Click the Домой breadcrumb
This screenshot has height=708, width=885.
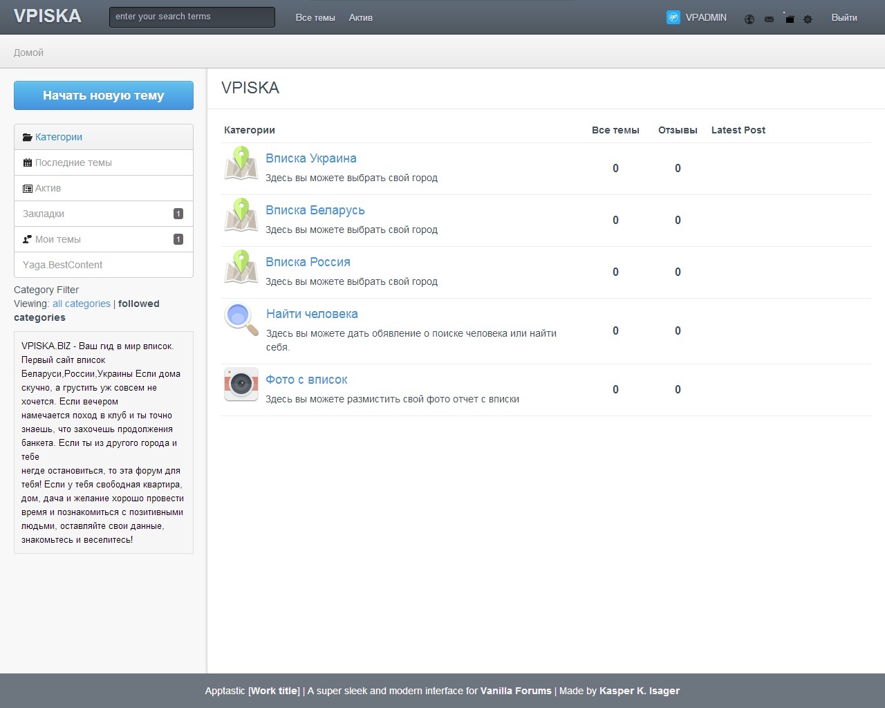(x=28, y=53)
